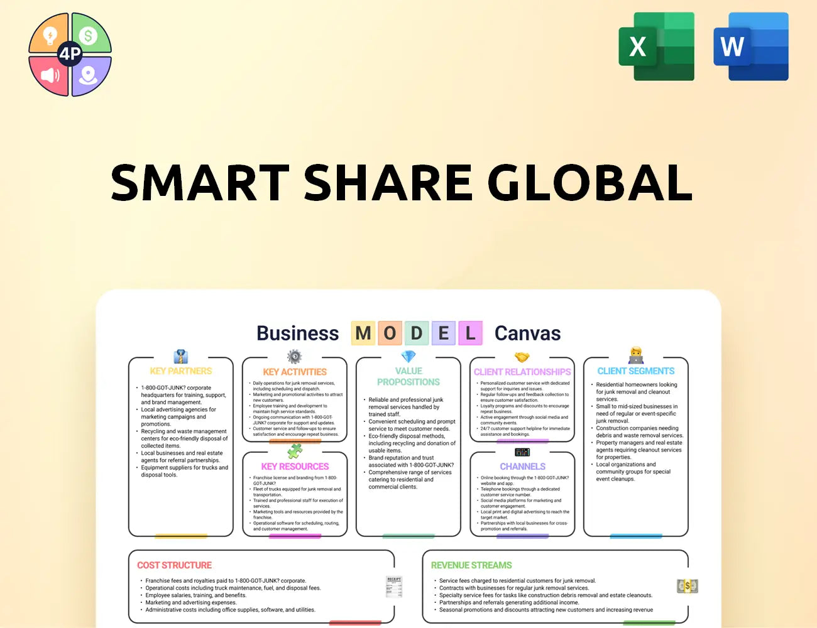Click 'Equipment suppliers for trucks' bullet

(182, 471)
